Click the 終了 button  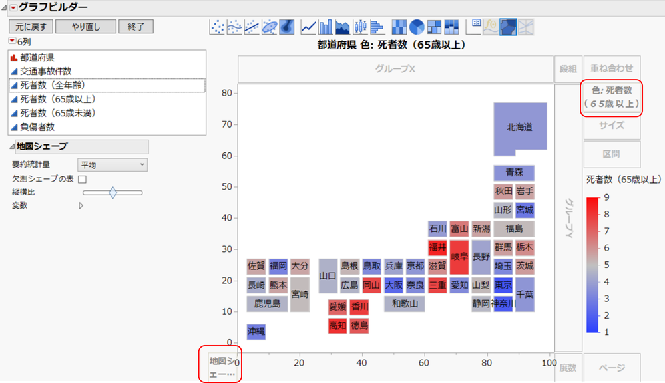(136, 27)
